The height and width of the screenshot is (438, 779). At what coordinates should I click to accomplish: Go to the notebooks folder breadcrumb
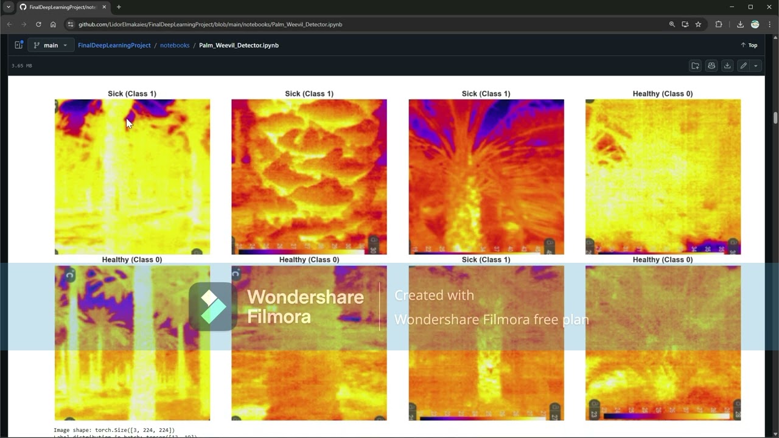(175, 45)
